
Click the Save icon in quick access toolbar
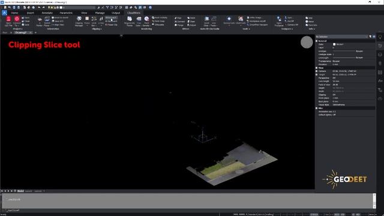tap(14, 7)
